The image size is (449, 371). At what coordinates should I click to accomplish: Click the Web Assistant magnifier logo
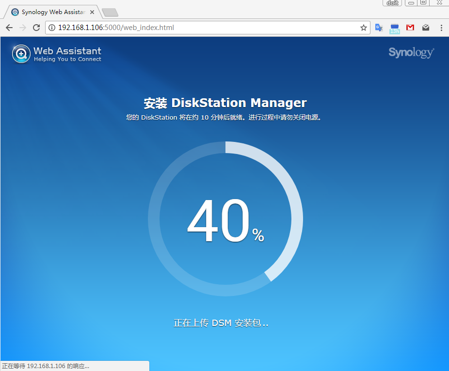(21, 54)
